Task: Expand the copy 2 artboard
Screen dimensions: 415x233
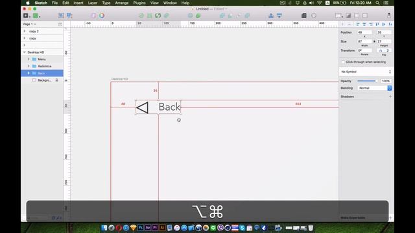Action: (25, 31)
